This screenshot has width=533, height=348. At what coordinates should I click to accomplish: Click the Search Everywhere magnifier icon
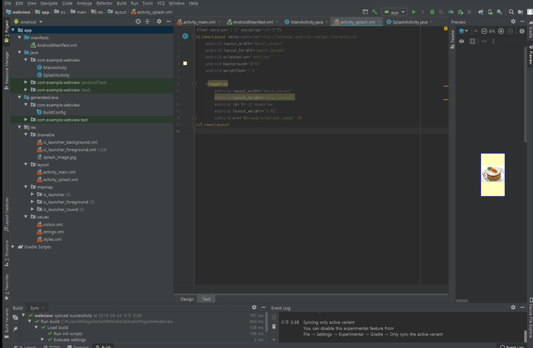click(x=511, y=12)
